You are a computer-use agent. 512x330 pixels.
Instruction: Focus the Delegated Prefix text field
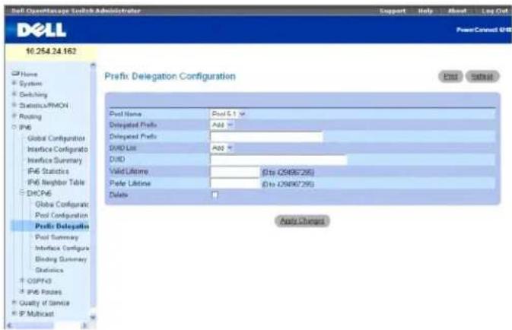(x=266, y=136)
